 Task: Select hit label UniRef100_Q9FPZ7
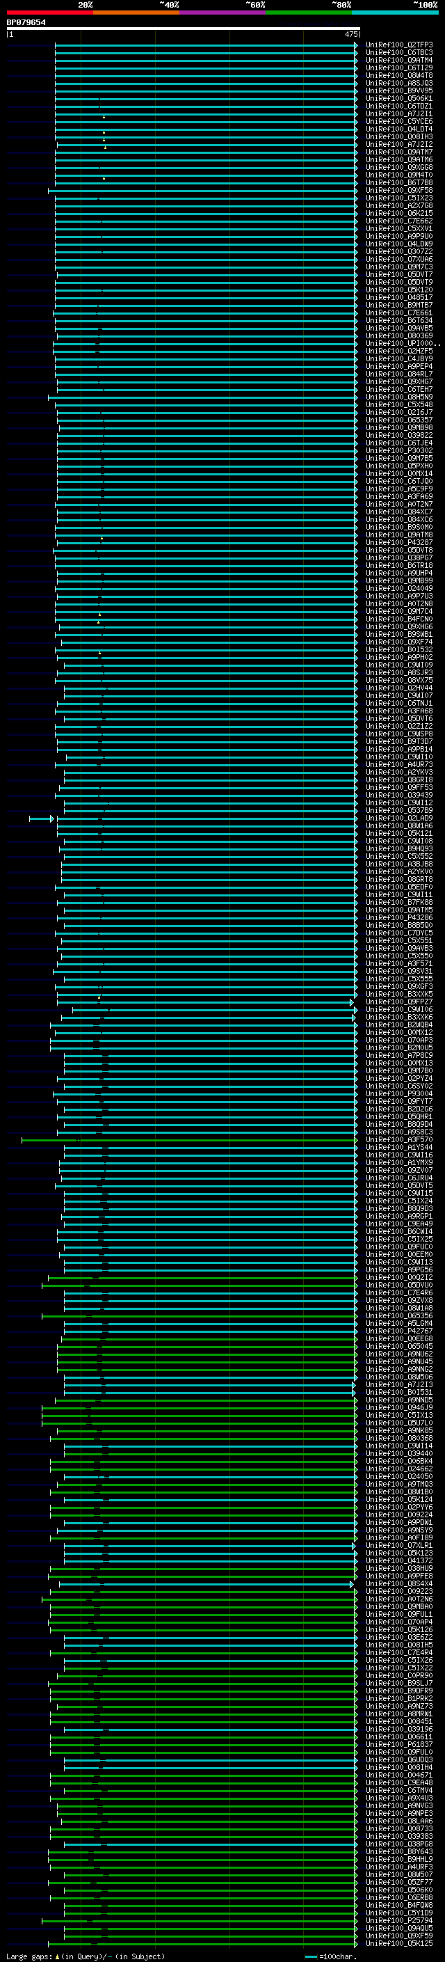[x=398, y=1002]
